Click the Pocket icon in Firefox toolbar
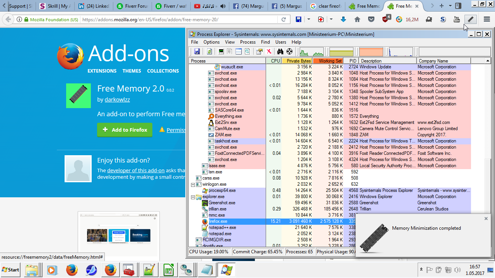Image resolution: width=495 pixels, height=278 pixels. tap(371, 19)
